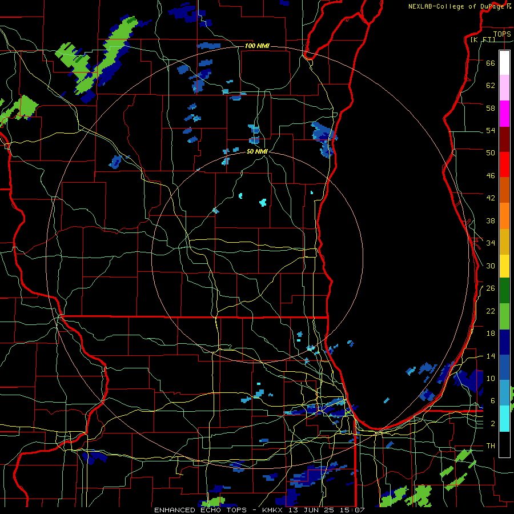Image resolution: width=514 pixels, height=514 pixels.
Task: Click the '6' scale value
Action: coord(493,400)
